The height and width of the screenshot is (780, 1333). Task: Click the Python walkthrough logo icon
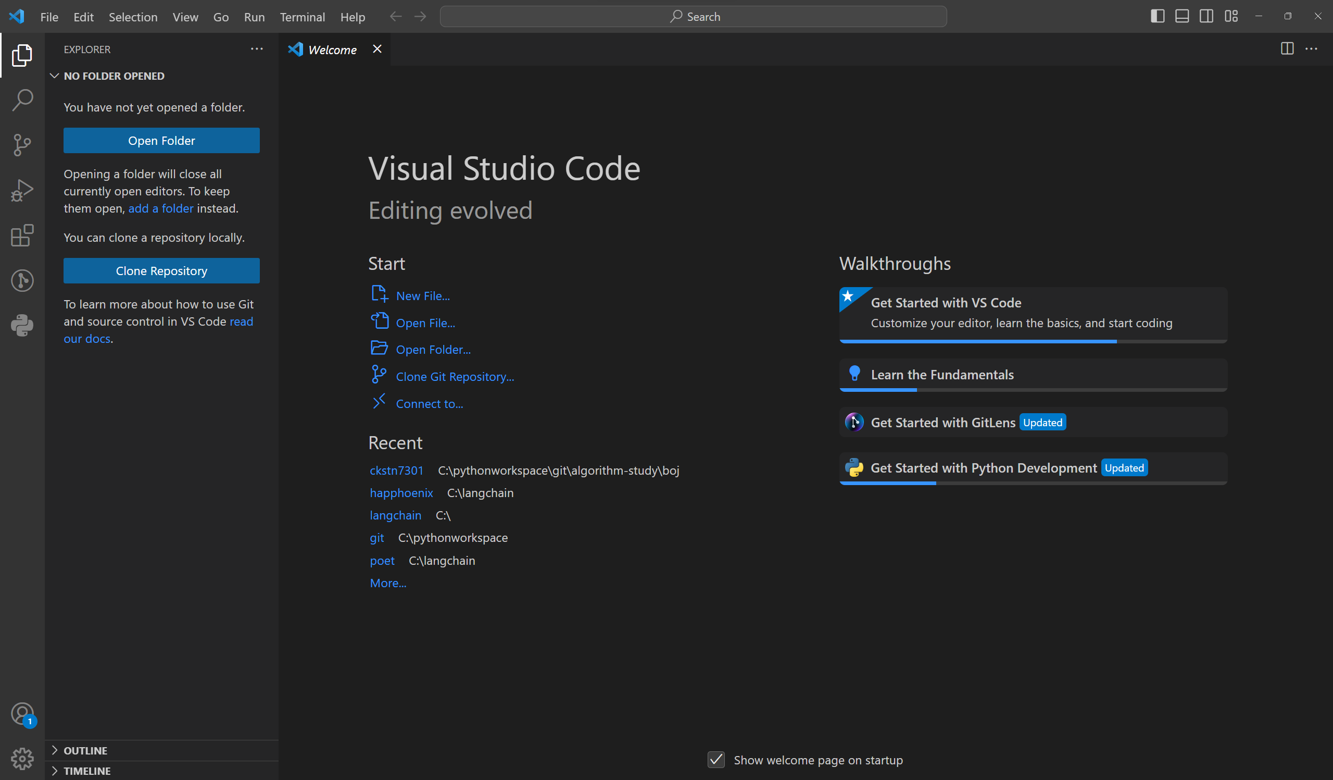click(854, 468)
